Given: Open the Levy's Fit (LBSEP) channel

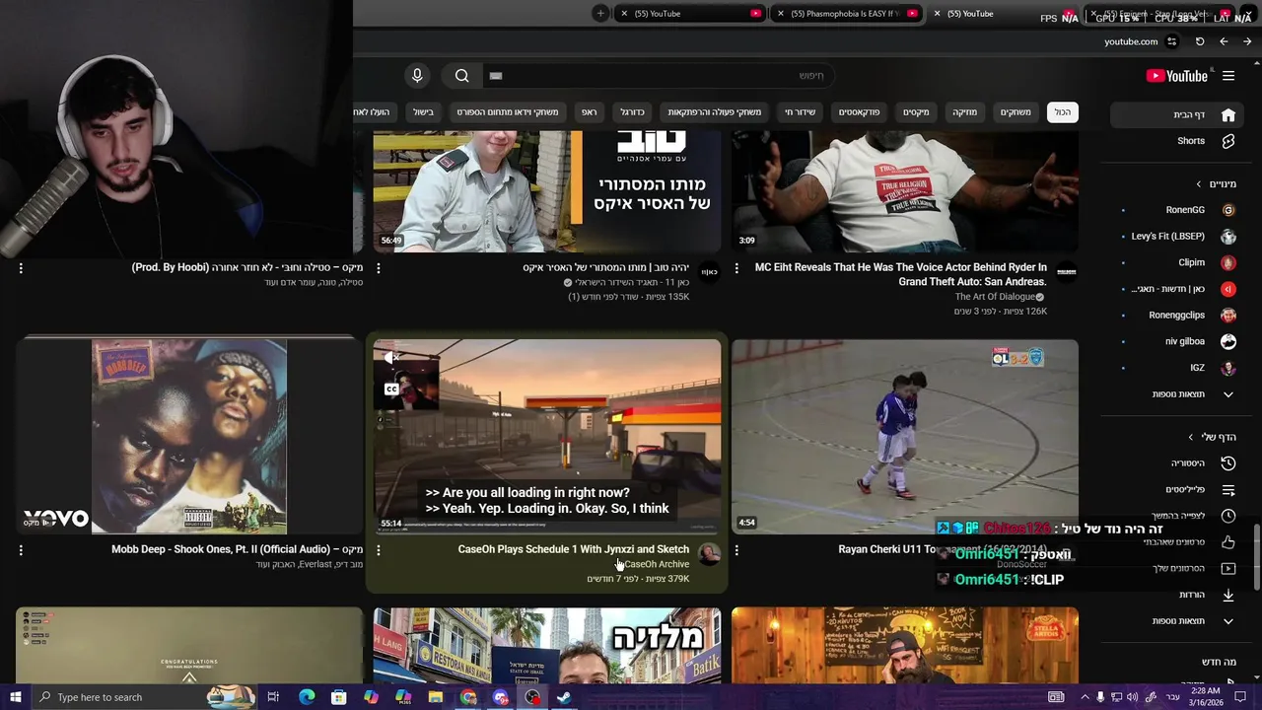Looking at the screenshot, I should tap(1178, 237).
